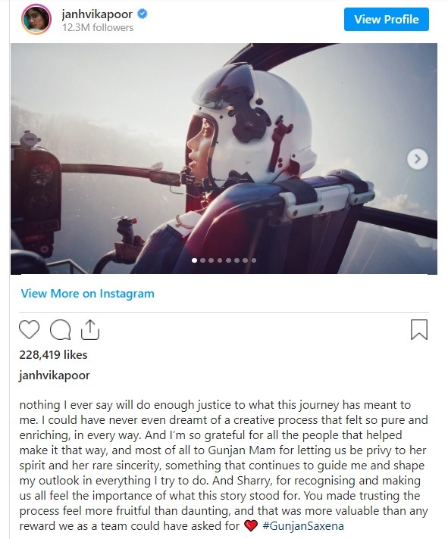Open View More on Instagram link
Screen dimensions: 448x539
(x=88, y=294)
